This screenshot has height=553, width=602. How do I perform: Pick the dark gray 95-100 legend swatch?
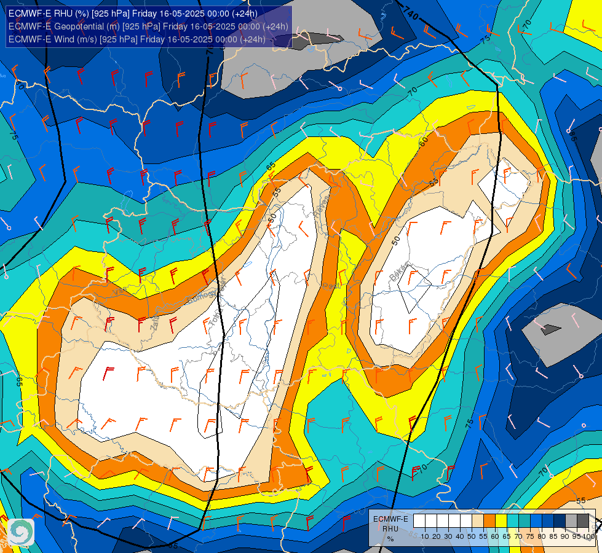pyautogui.click(x=583, y=520)
